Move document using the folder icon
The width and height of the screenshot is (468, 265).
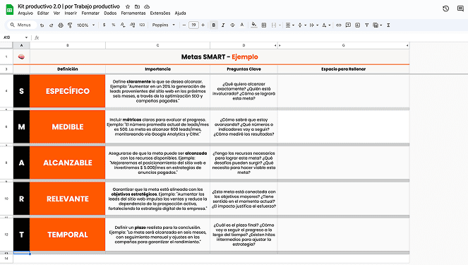tap(138, 6)
